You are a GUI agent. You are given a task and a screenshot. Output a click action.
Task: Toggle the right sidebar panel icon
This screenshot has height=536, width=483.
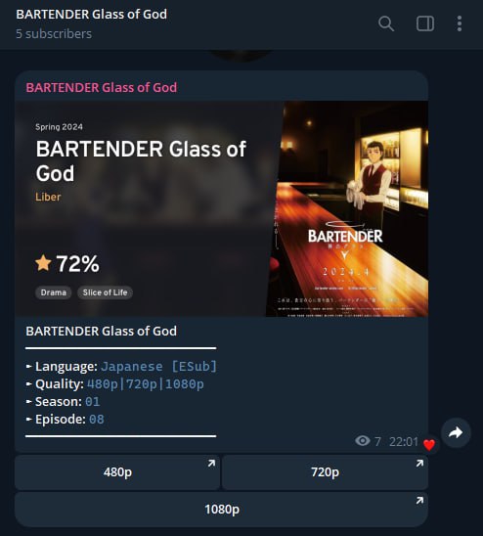coord(425,23)
